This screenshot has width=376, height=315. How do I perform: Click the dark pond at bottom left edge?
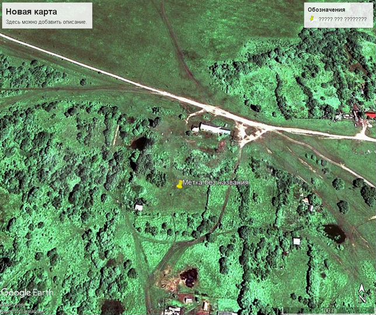pos(112,307)
